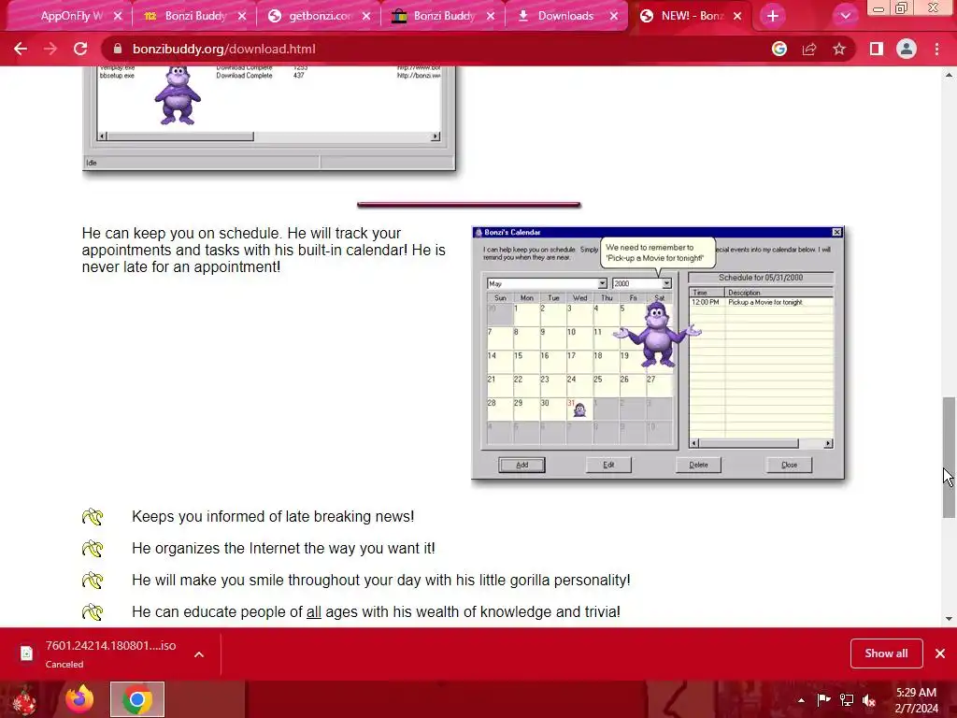The width and height of the screenshot is (957, 718).
Task: Open the Windows Start button
Action: click(24, 699)
